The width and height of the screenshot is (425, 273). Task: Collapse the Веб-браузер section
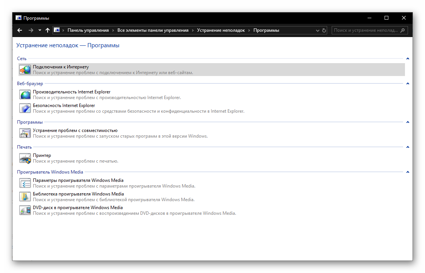(408, 84)
